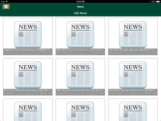Tap the News title in the header

click(80, 7)
